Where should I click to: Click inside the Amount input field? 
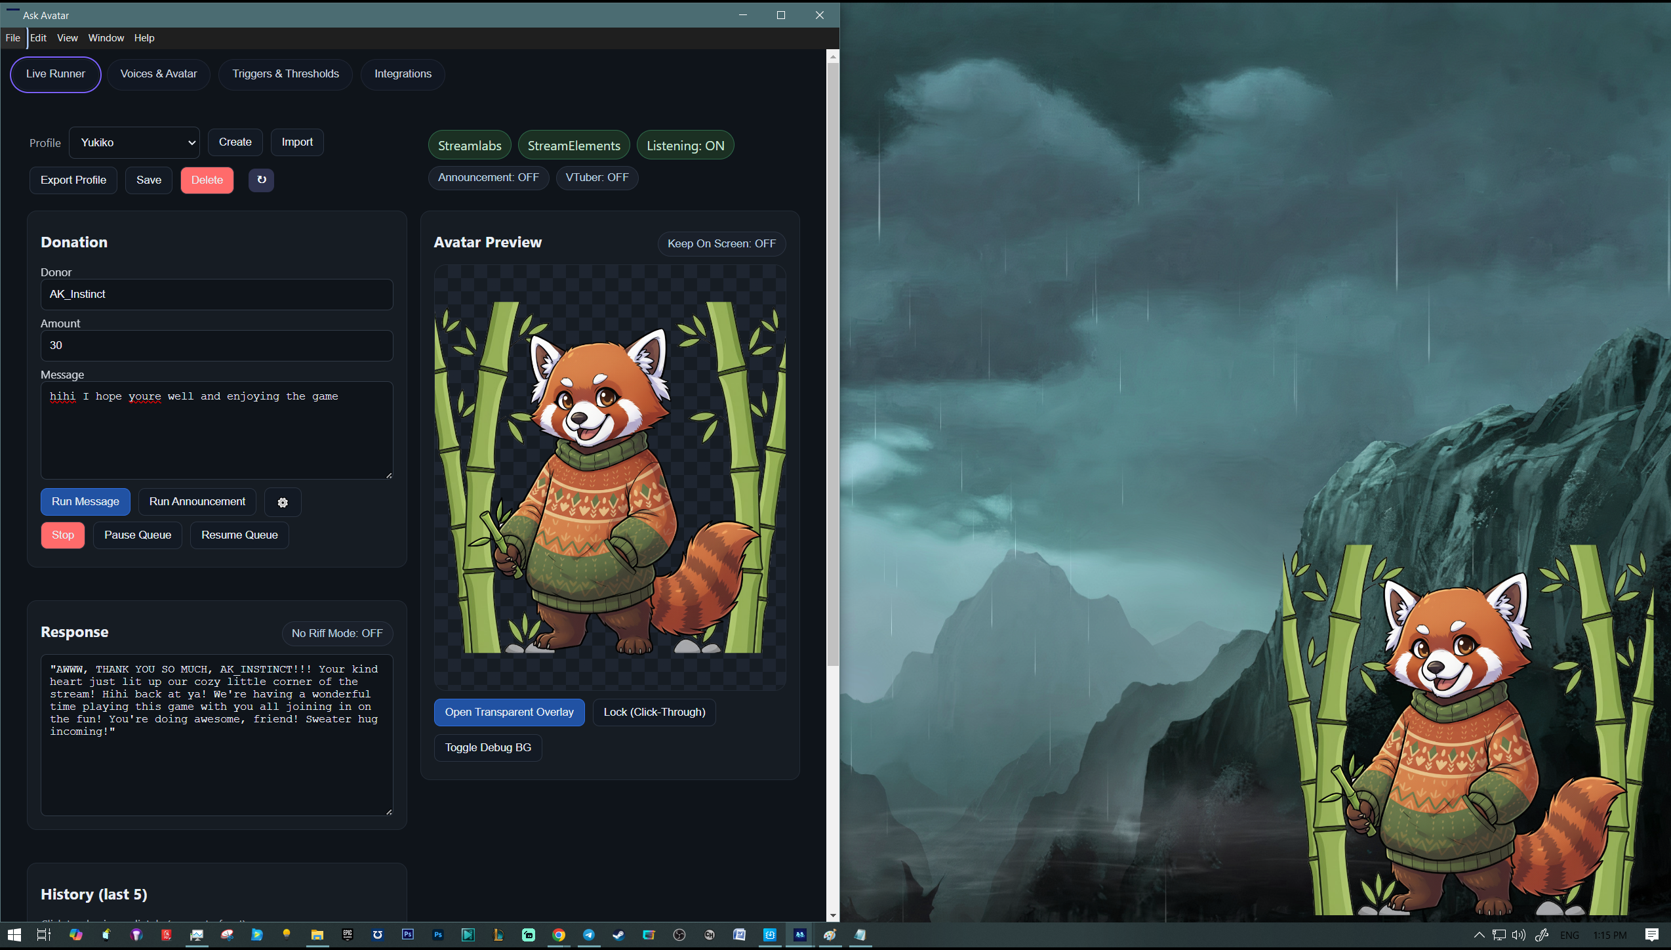(x=216, y=345)
